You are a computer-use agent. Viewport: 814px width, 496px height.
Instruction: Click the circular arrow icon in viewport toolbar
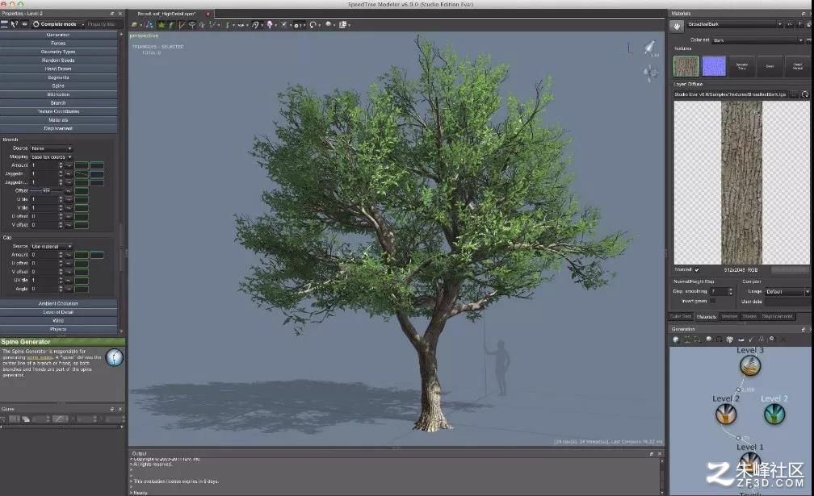pos(313,24)
